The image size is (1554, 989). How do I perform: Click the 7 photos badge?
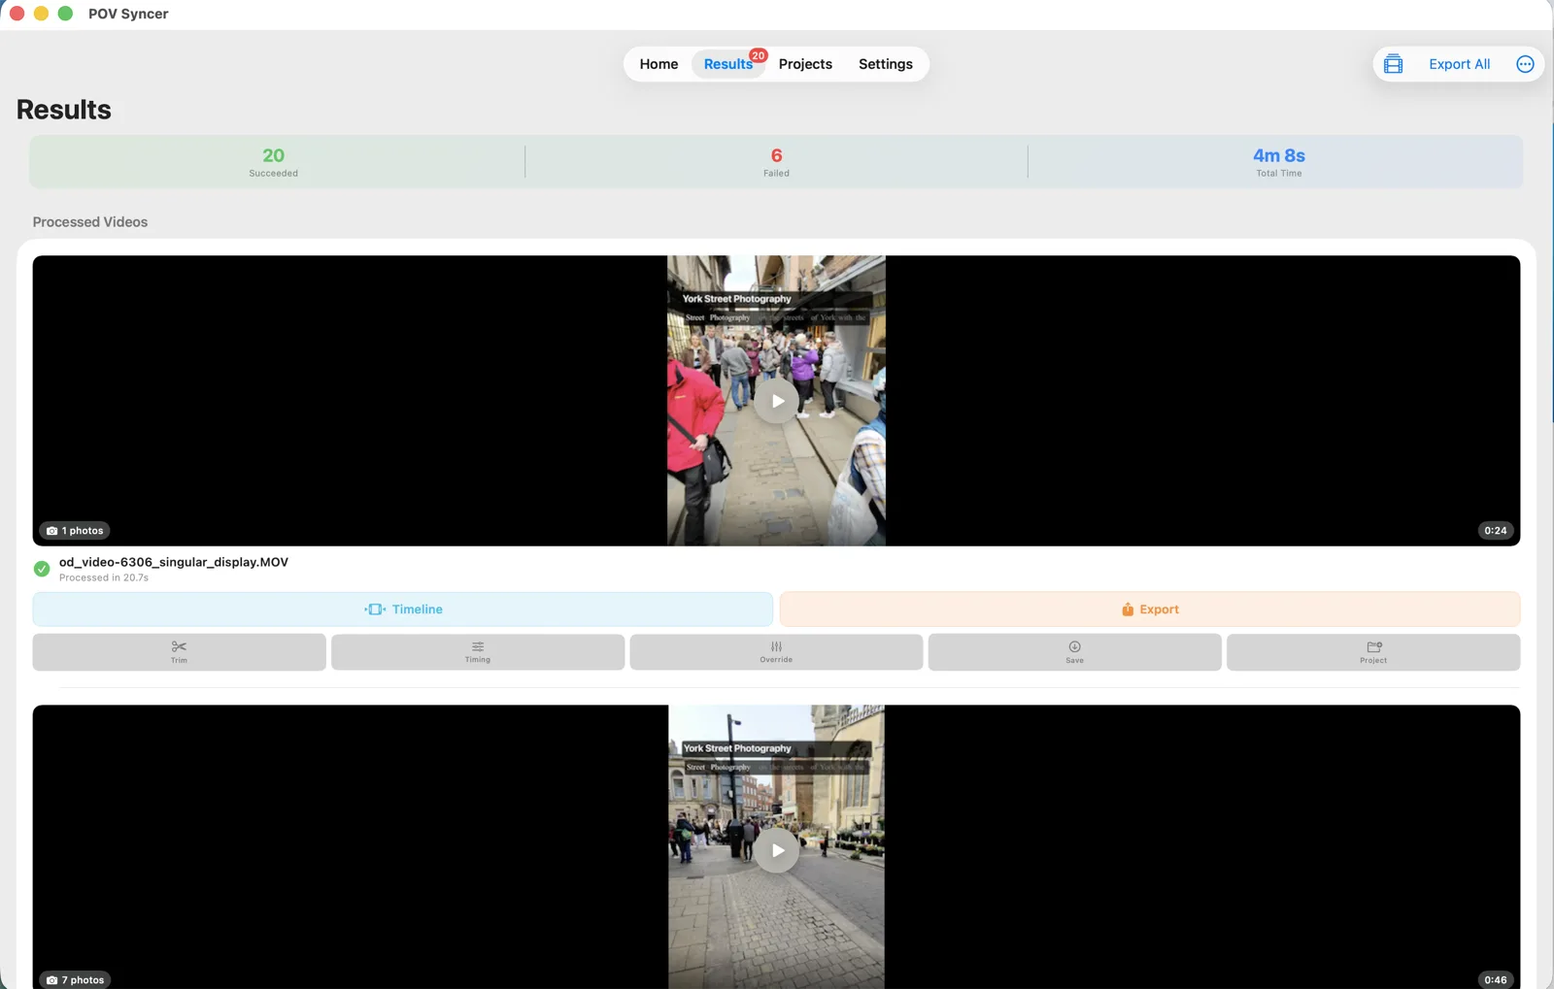[x=75, y=979]
